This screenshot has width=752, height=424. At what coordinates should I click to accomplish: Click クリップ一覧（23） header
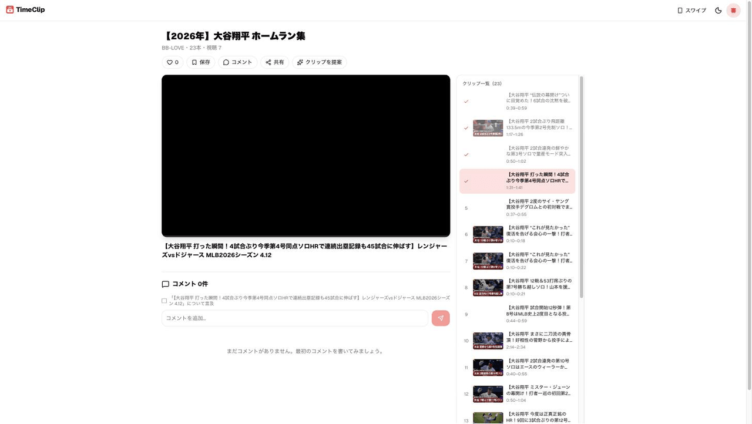point(482,83)
